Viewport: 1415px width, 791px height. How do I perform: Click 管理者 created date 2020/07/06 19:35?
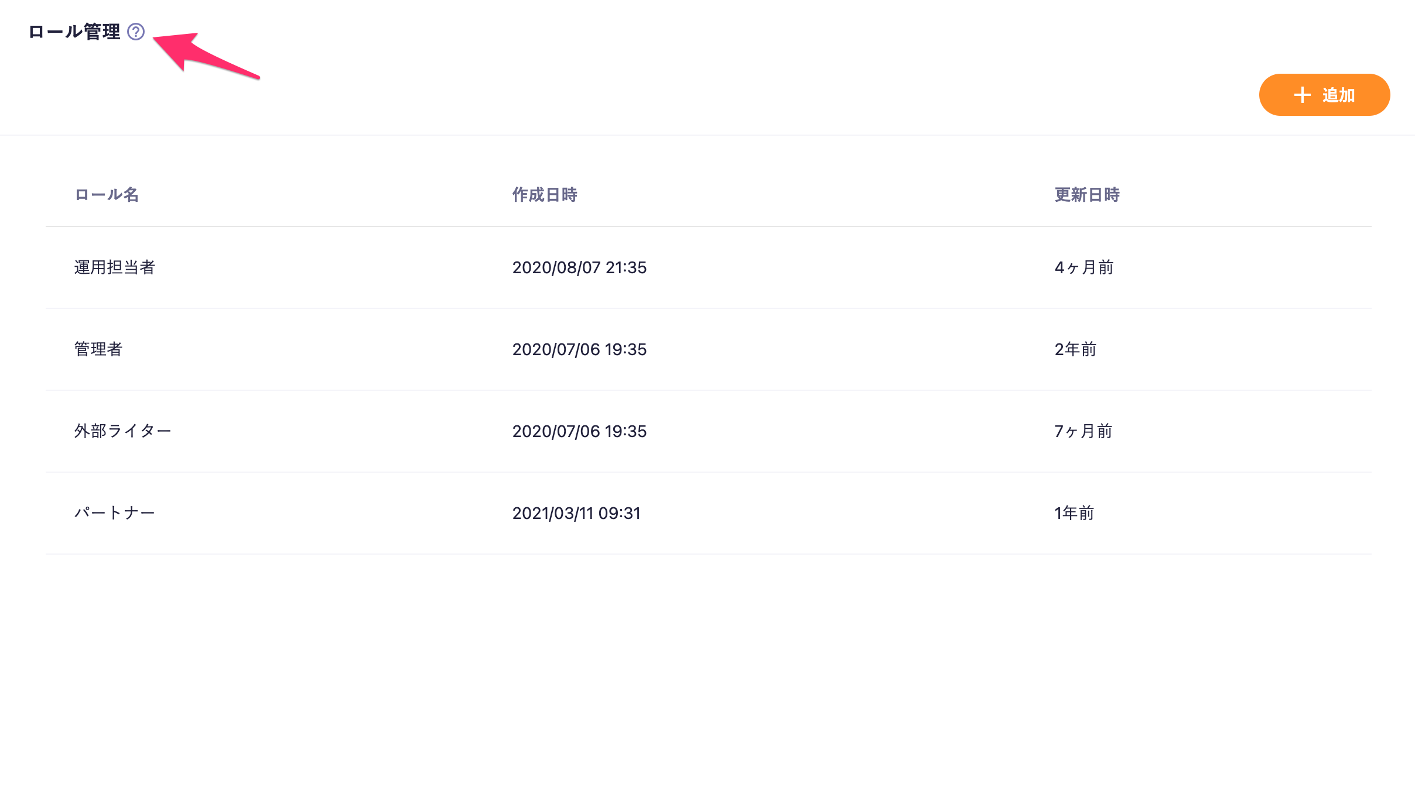click(579, 349)
